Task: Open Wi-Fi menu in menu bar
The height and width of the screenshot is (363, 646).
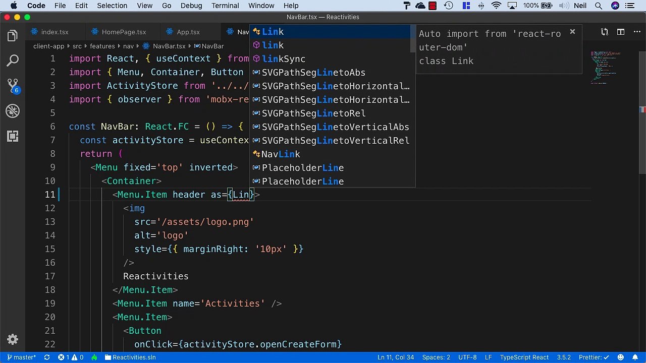Action: pyautogui.click(x=497, y=6)
